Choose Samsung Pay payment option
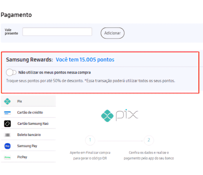This screenshot has height=175, width=203. tap(28, 146)
